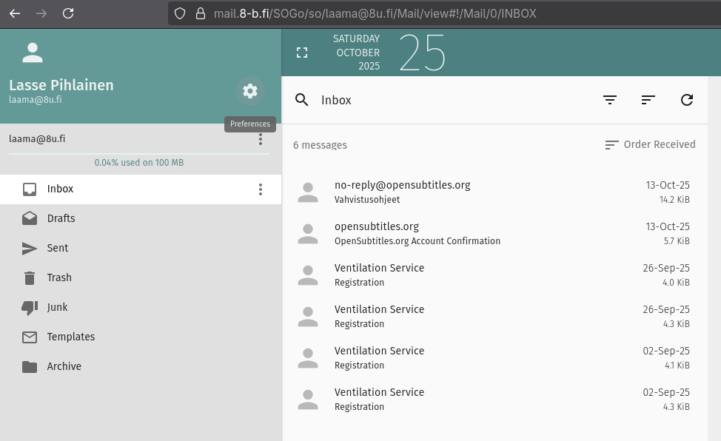Click the user profile avatar icon

point(33,53)
